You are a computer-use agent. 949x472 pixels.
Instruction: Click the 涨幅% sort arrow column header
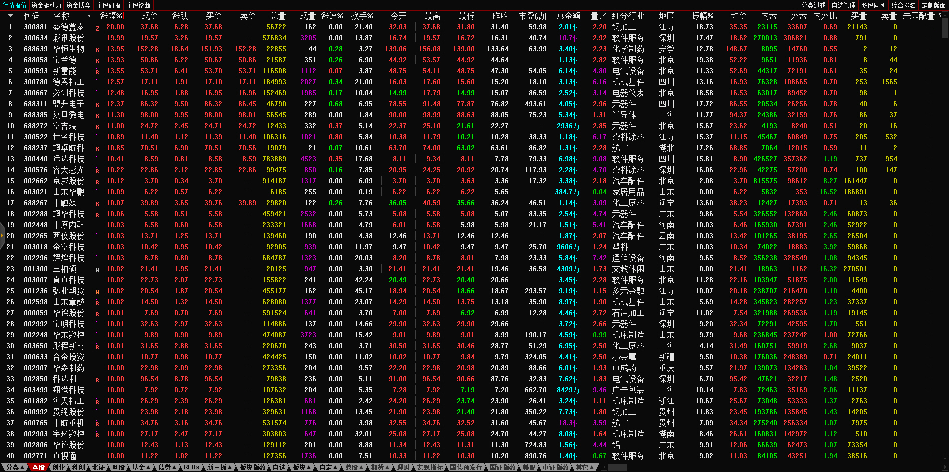[112, 16]
